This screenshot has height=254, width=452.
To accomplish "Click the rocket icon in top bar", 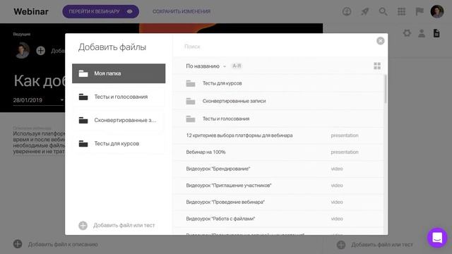I will (x=365, y=11).
